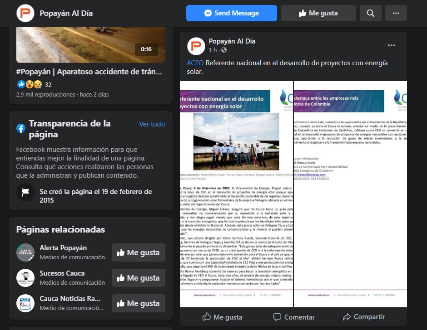Open Popayán Al Día page logo in header
The height and width of the screenshot is (330, 427).
coord(25,13)
